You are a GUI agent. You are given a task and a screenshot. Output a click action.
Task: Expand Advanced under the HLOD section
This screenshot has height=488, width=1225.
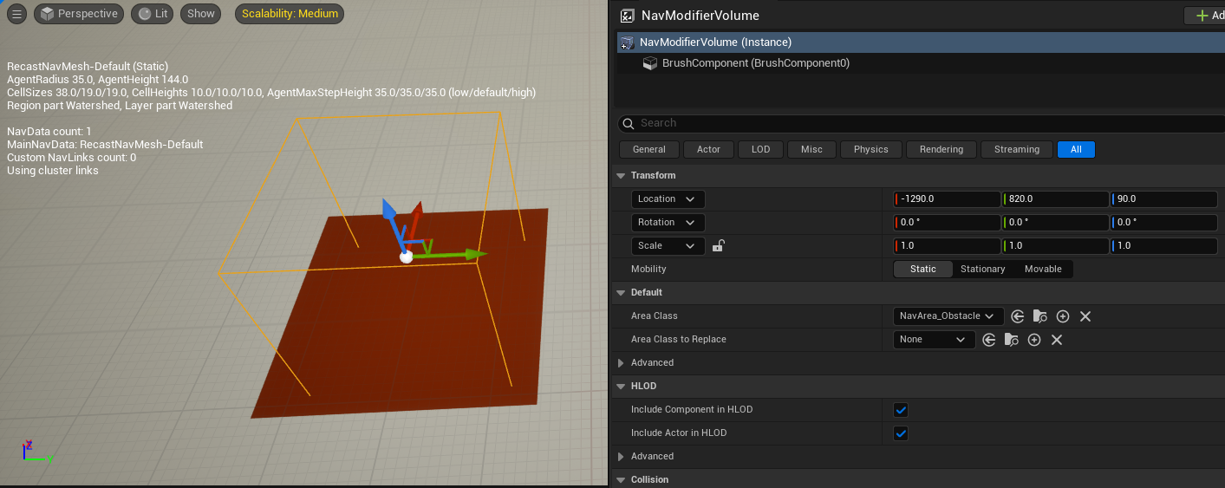point(621,457)
